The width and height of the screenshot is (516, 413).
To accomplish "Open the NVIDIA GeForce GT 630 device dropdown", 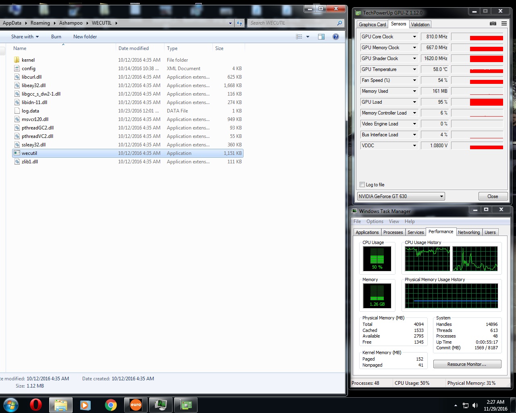I will [x=401, y=196].
